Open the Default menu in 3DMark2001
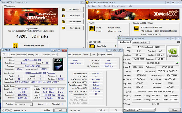Screen dimensions: 182x113 click(x=107, y=6)
